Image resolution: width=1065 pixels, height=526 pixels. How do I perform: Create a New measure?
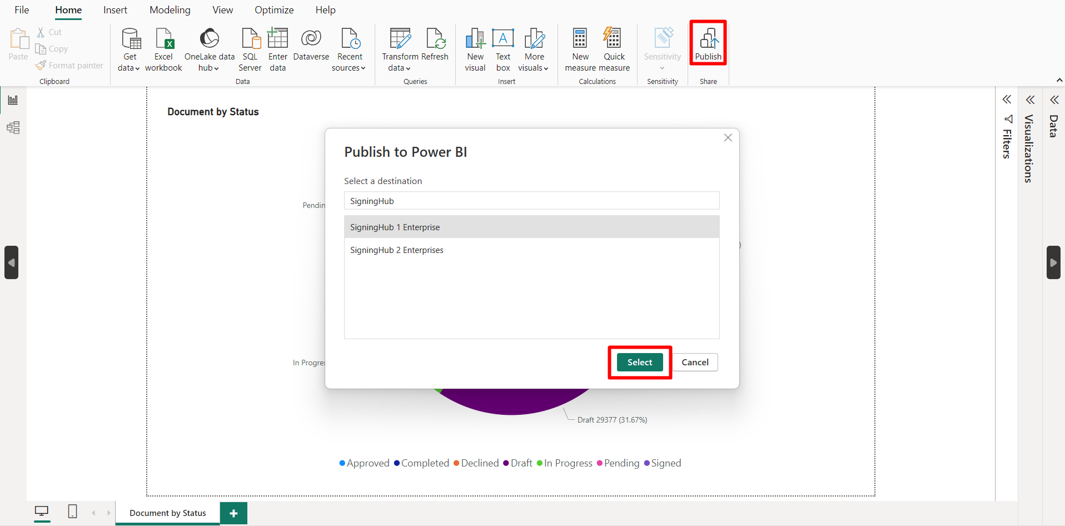pos(580,50)
